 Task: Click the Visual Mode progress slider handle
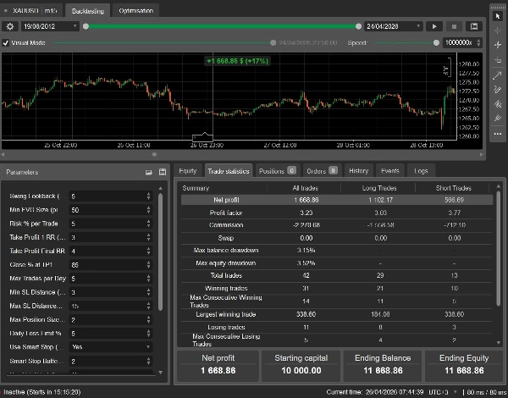273,43
